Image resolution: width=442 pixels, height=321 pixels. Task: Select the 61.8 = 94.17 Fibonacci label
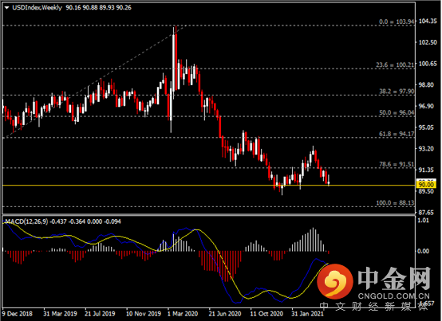(x=397, y=134)
